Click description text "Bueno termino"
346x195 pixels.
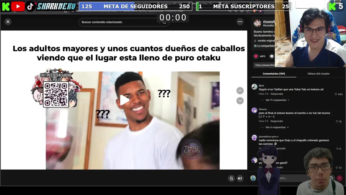pyautogui.click(x=264, y=32)
